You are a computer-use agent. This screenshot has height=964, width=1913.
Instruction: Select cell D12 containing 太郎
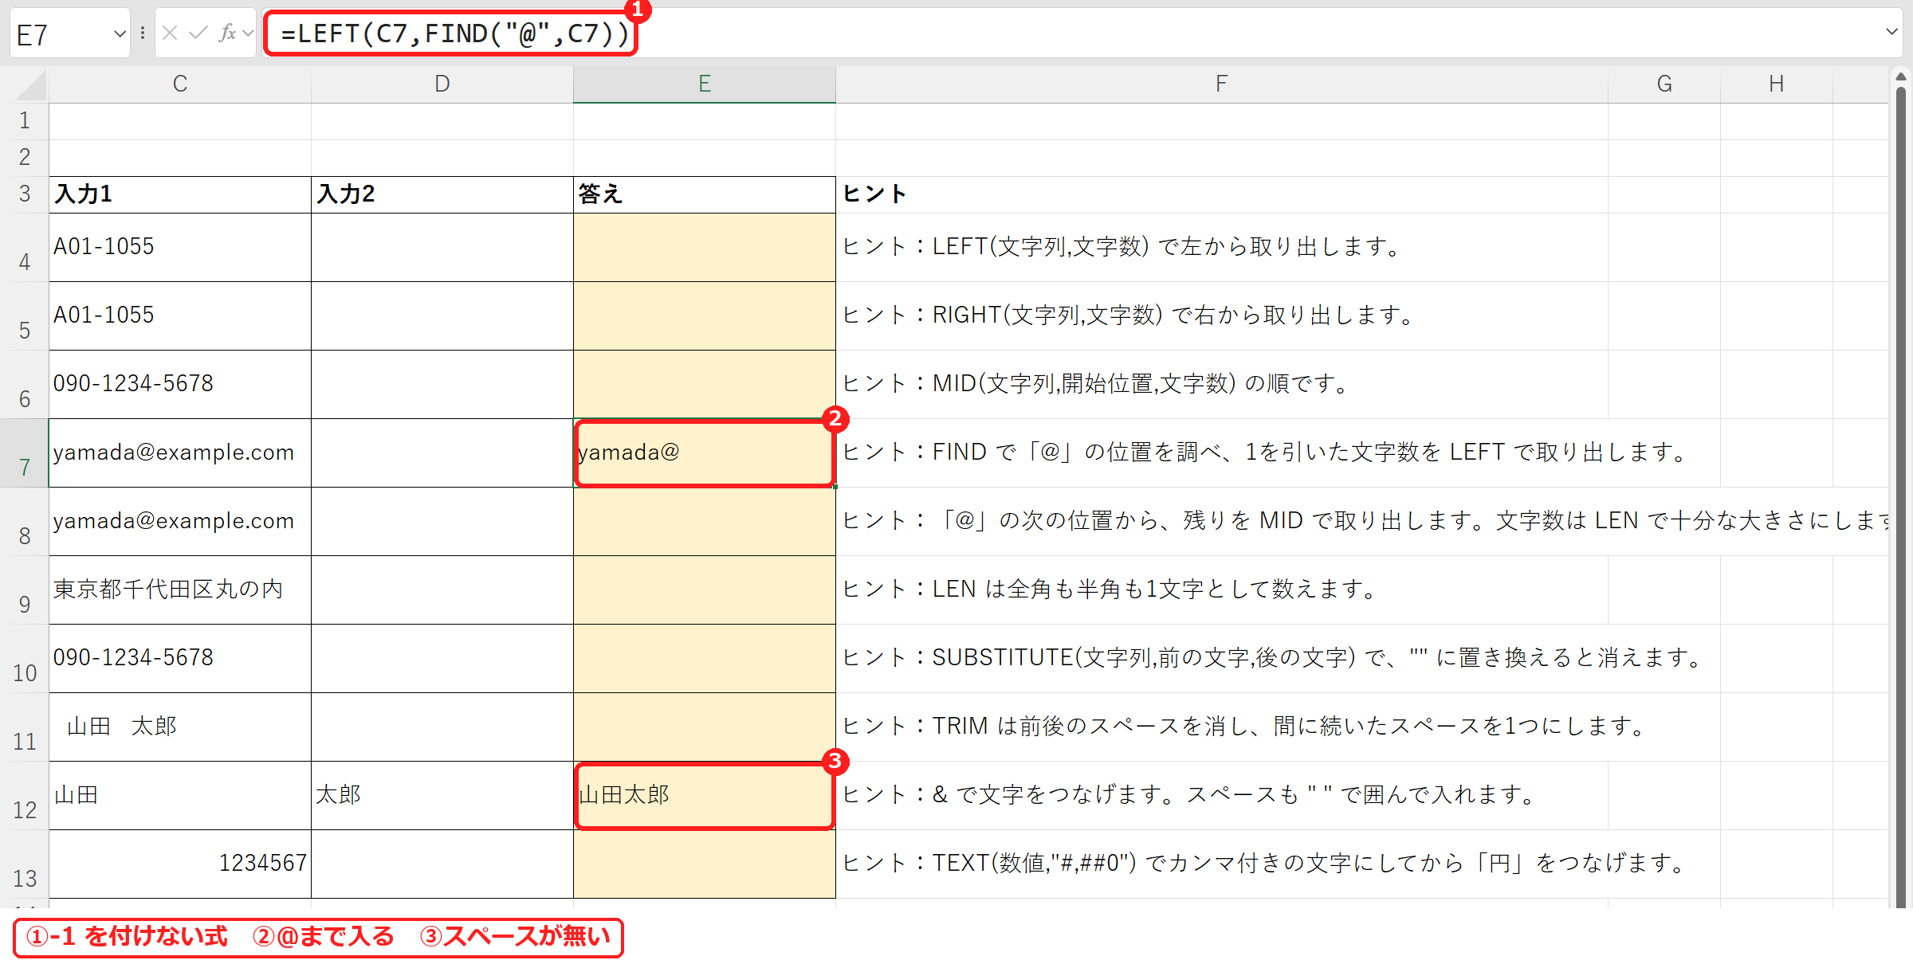pos(442,795)
